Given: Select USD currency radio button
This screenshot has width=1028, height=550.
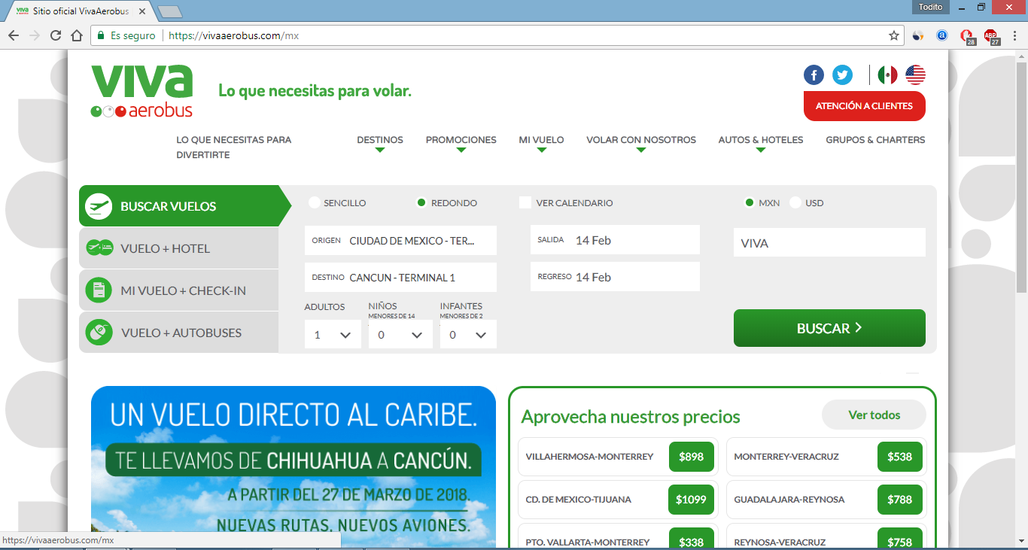Looking at the screenshot, I should pos(795,203).
